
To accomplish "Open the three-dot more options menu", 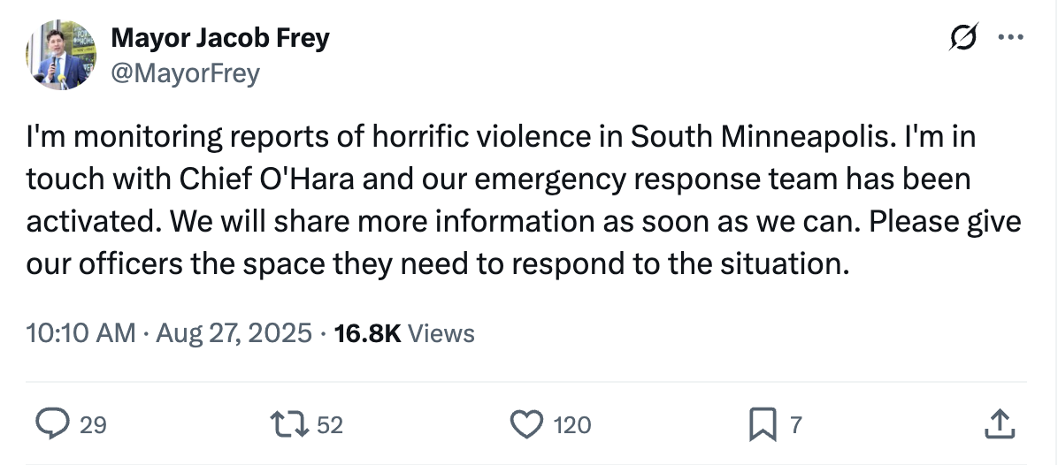I will [1010, 38].
